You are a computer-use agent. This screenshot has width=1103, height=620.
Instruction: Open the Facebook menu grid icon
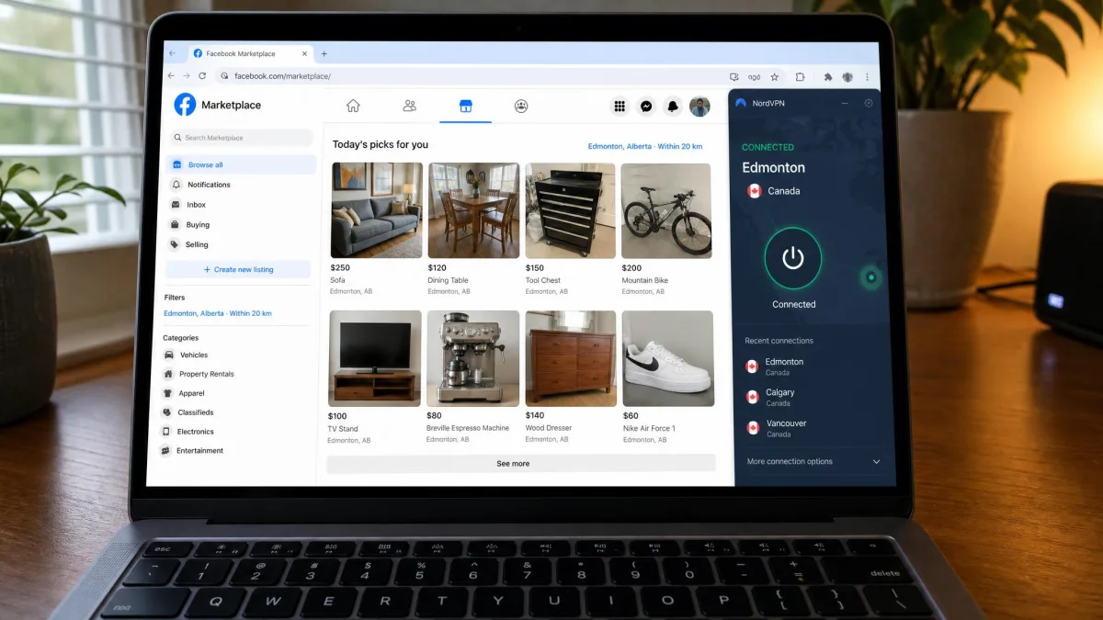(620, 107)
